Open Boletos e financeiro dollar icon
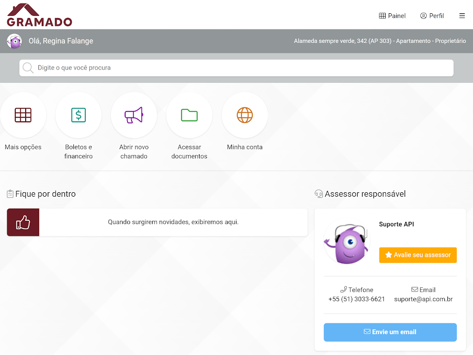473x355 pixels. (78, 115)
